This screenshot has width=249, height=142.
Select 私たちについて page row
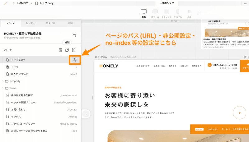pos(40,74)
